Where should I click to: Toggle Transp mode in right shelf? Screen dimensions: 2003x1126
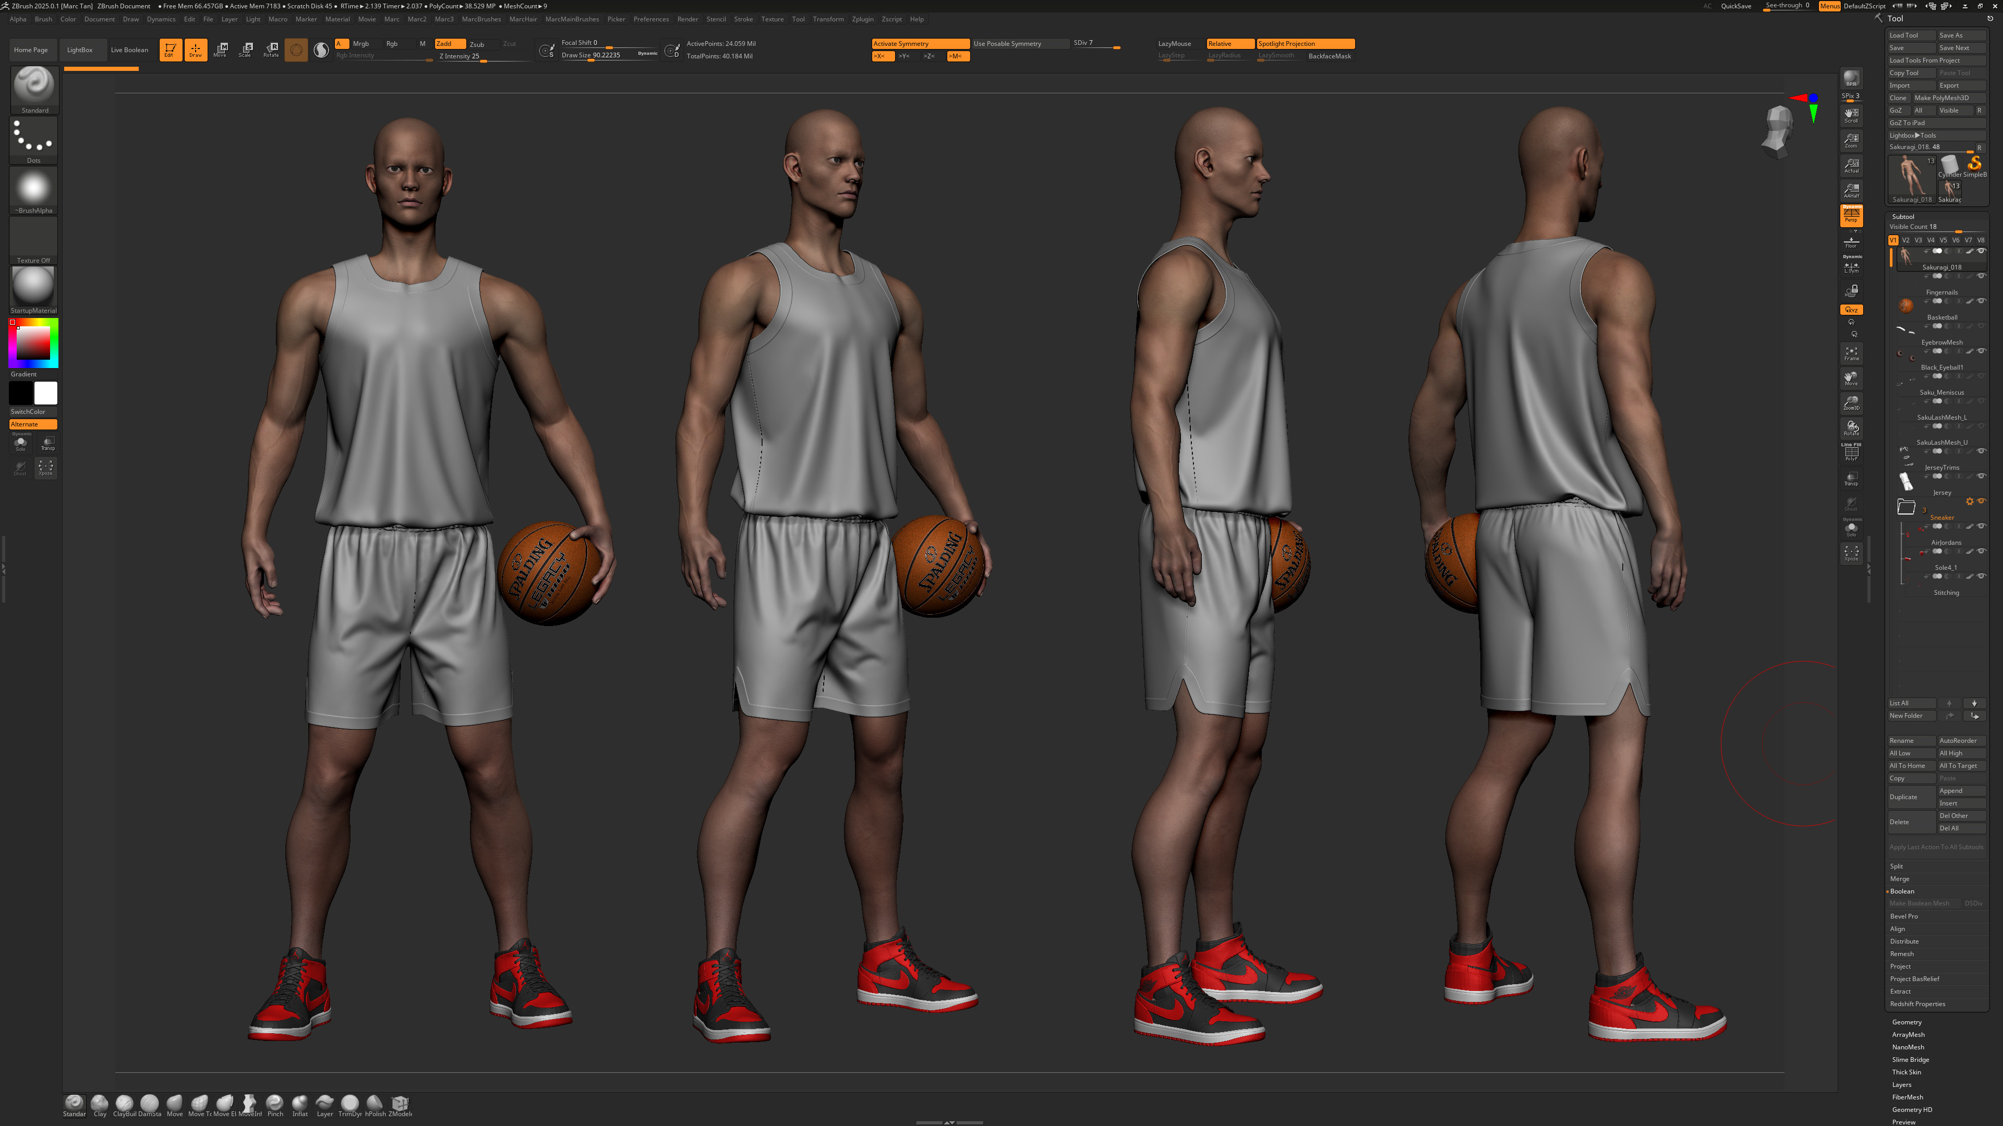click(1851, 479)
